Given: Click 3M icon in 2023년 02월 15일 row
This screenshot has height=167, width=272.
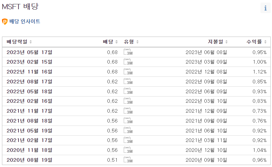Looking at the screenshot, I should click(x=128, y=62).
